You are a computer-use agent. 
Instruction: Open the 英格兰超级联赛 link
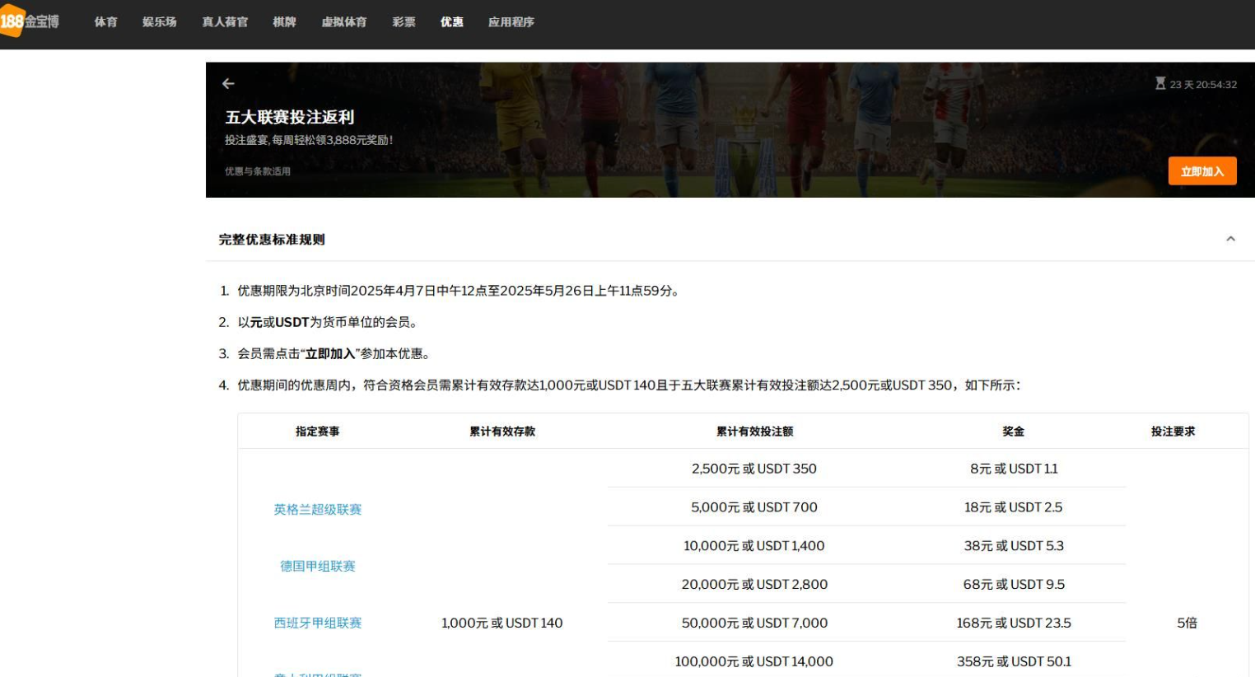tap(318, 510)
